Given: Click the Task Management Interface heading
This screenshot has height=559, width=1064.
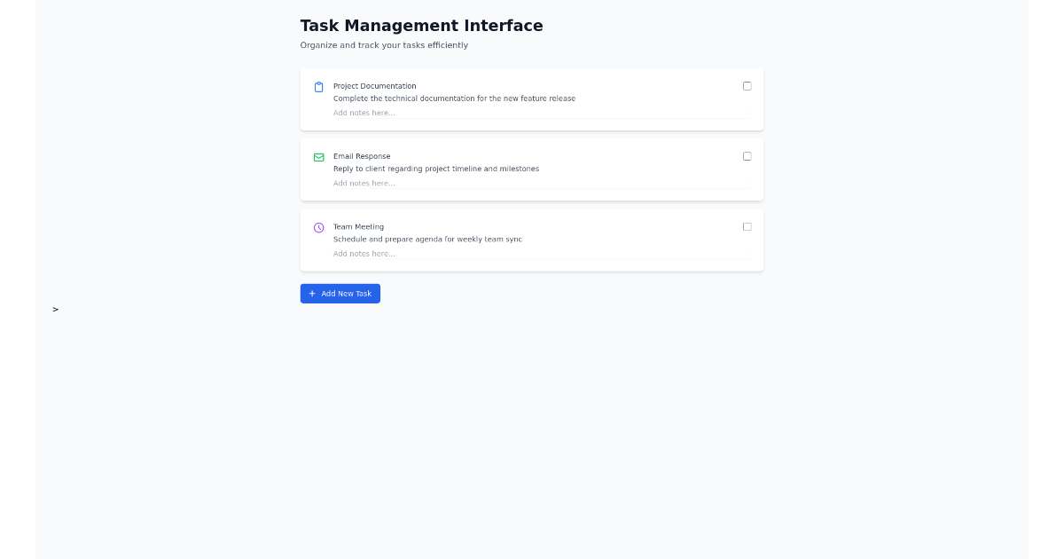Looking at the screenshot, I should coord(421,26).
